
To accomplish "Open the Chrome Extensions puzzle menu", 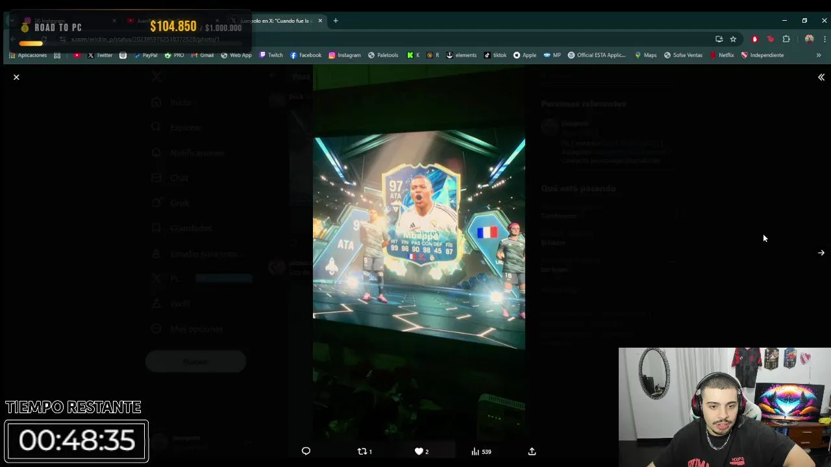I will point(786,39).
